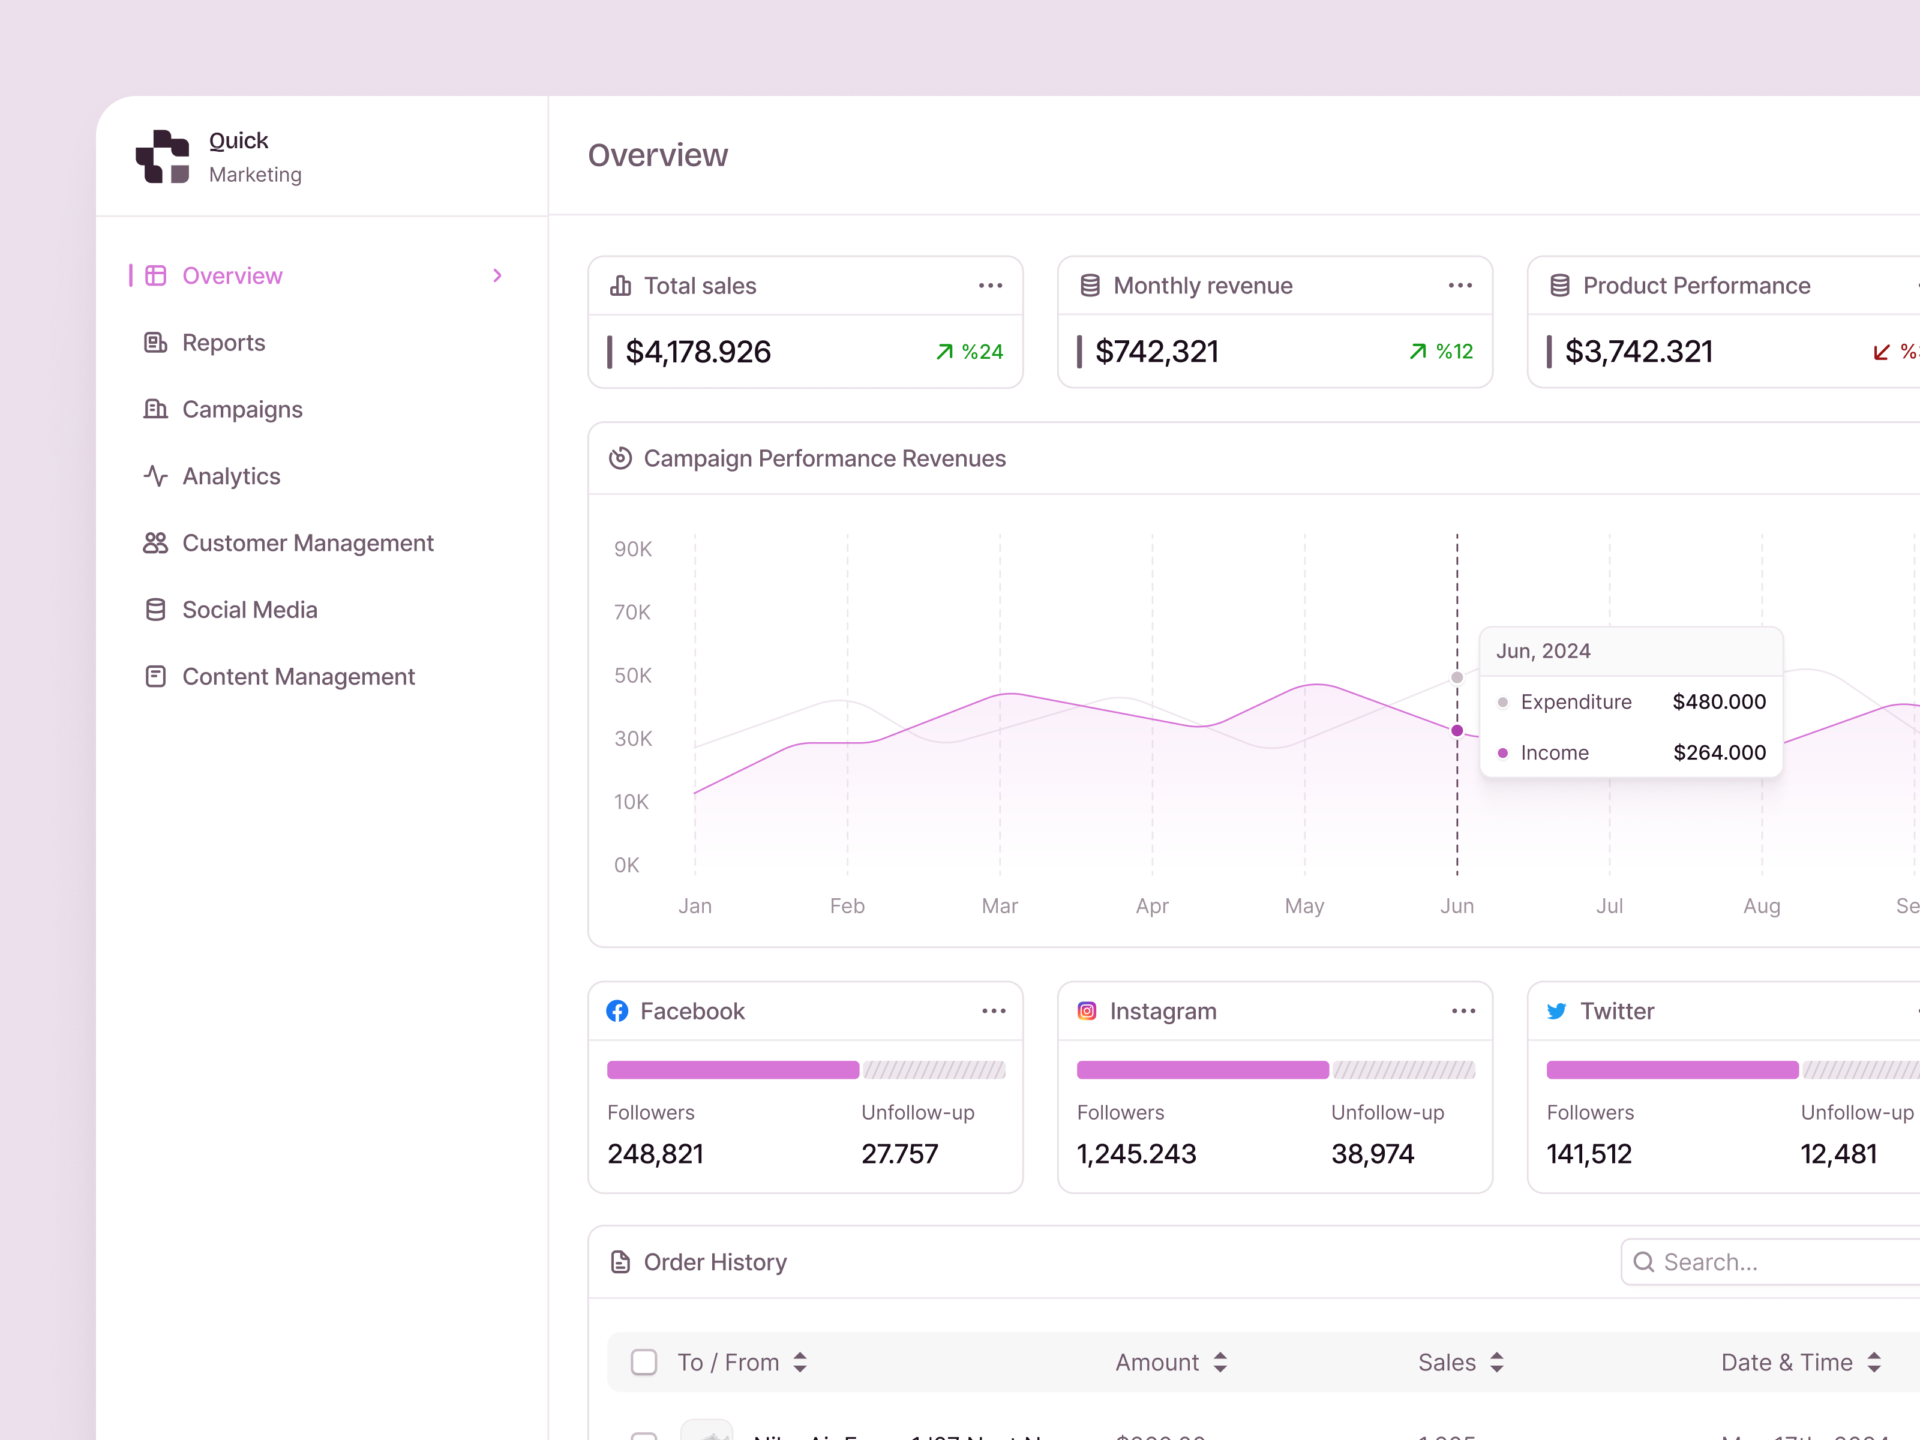The image size is (1920, 1440).
Task: Click the Instagram logo icon
Action: (x=1087, y=1011)
